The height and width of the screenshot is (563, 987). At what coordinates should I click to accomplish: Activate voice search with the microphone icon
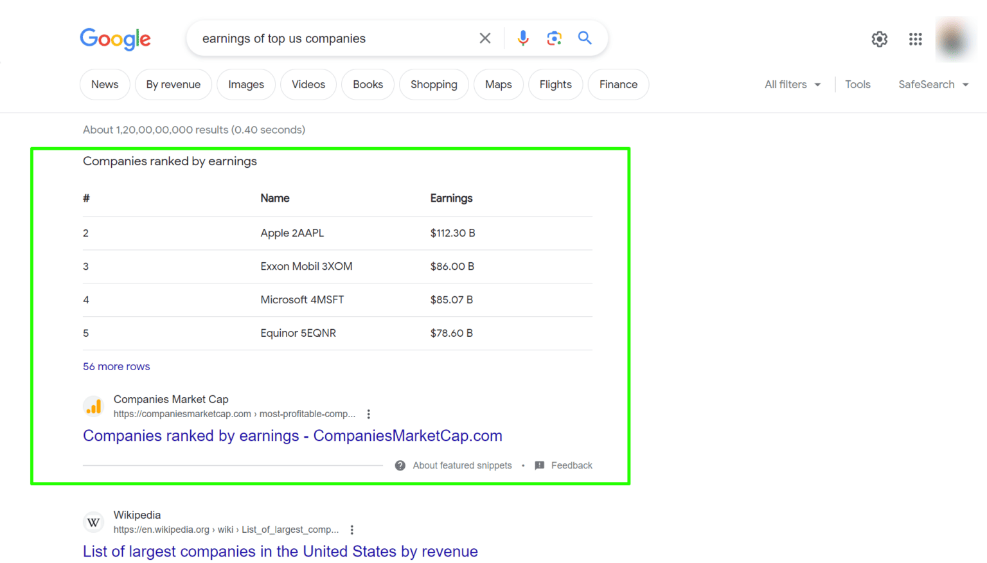tap(522, 38)
